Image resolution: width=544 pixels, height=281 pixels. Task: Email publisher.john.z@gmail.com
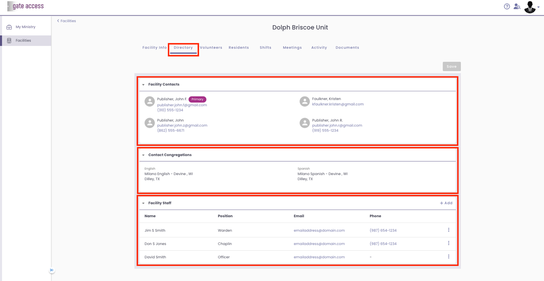pos(182,125)
